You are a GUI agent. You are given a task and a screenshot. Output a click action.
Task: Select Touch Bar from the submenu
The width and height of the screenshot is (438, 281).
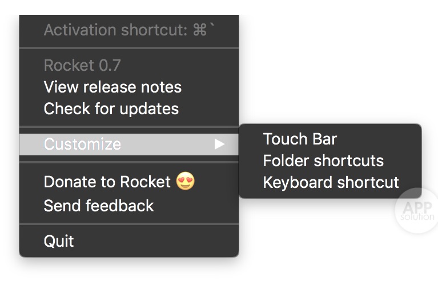(x=300, y=139)
